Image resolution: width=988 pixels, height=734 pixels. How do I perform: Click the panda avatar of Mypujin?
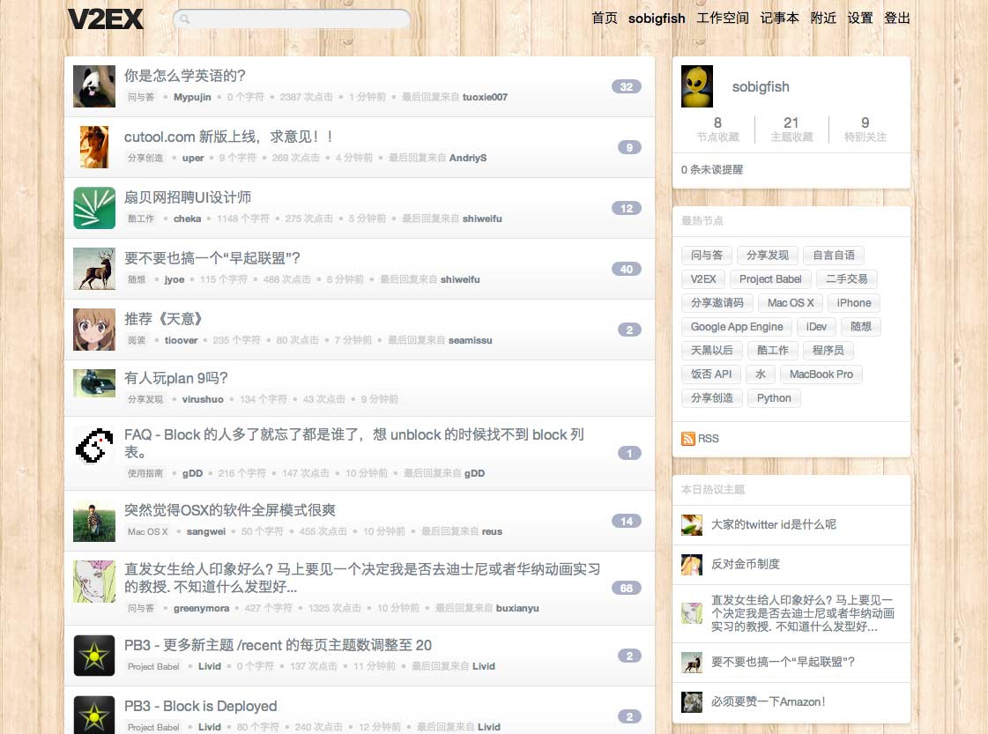coord(94,86)
